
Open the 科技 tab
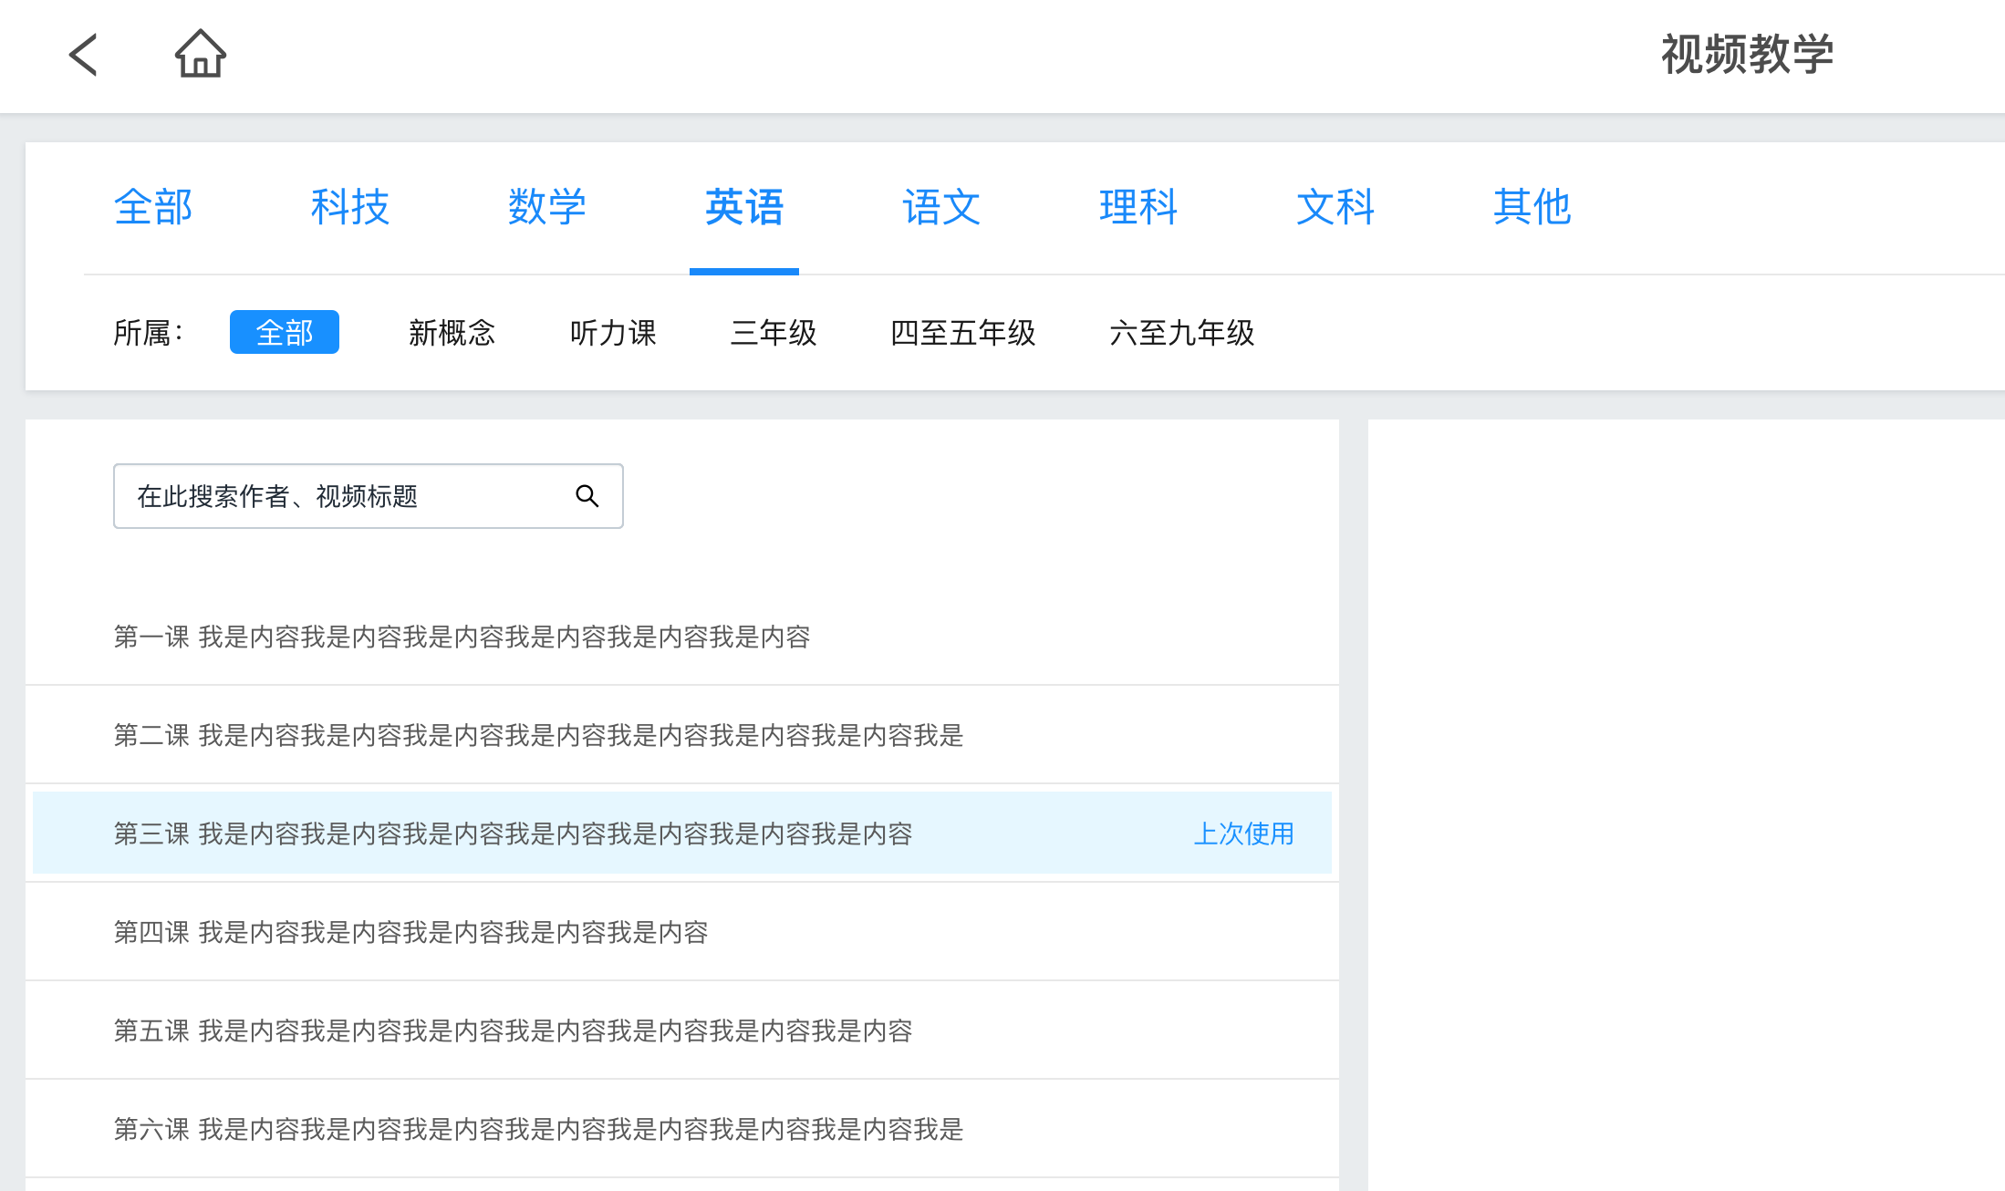[350, 208]
